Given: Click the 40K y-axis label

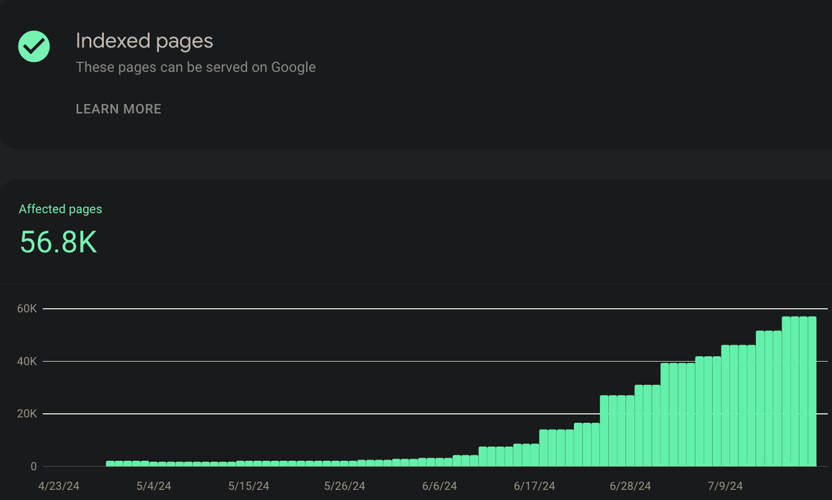Looking at the screenshot, I should coord(27,362).
